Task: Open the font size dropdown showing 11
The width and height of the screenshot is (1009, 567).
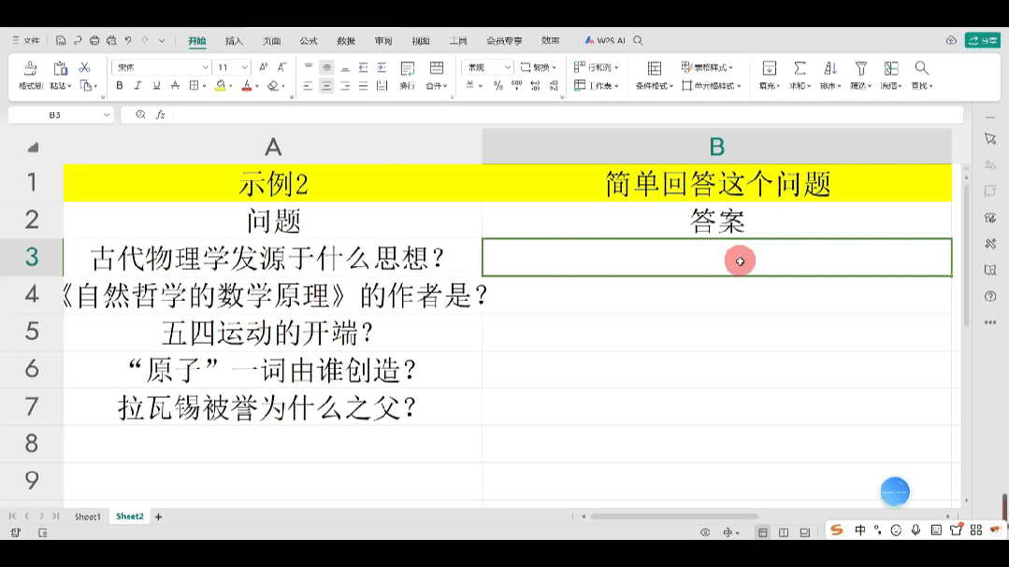Action: coord(244,67)
